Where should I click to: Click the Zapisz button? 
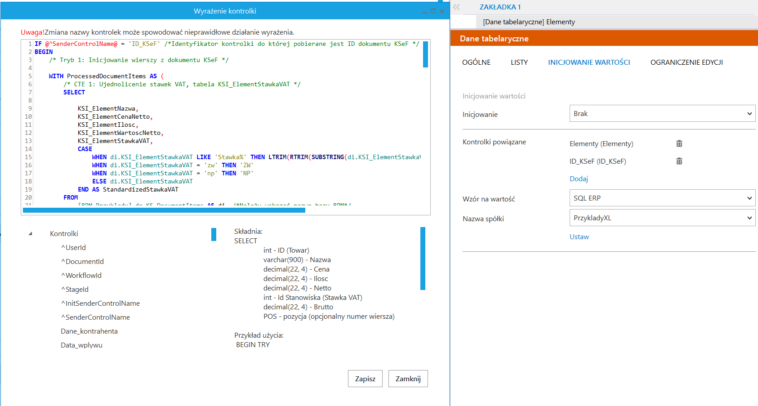tap(365, 379)
